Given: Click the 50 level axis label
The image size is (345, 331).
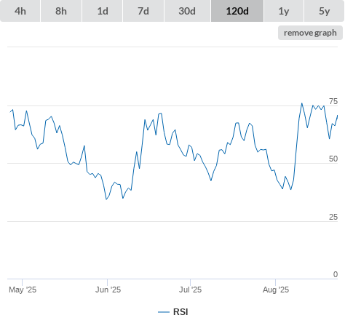Looking at the screenshot, I should [333, 159].
